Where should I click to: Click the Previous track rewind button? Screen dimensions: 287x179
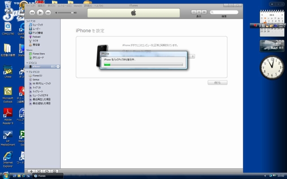pos(32,13)
